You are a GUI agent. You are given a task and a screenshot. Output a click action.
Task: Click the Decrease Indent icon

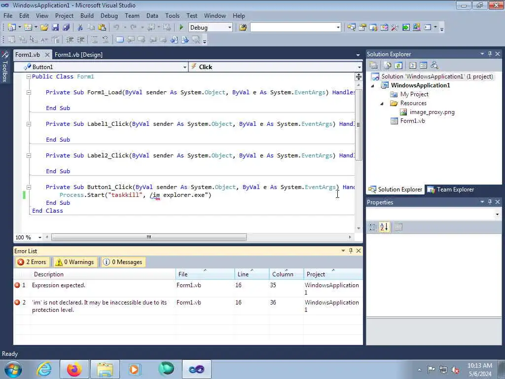click(x=70, y=39)
